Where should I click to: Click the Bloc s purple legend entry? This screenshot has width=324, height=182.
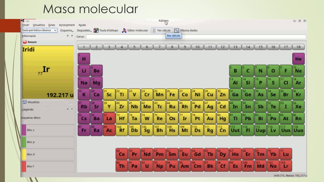pyautogui.click(x=48, y=130)
